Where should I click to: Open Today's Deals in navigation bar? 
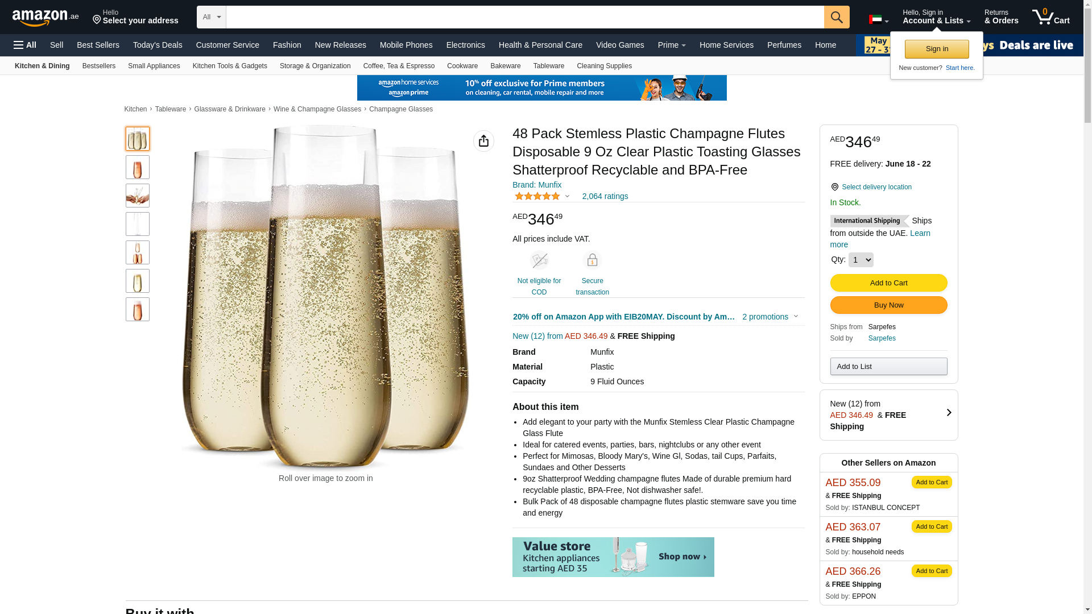point(158,45)
